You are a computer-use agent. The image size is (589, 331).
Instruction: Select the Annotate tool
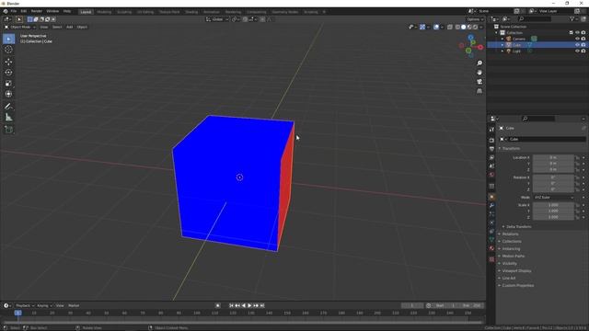pyautogui.click(x=8, y=107)
